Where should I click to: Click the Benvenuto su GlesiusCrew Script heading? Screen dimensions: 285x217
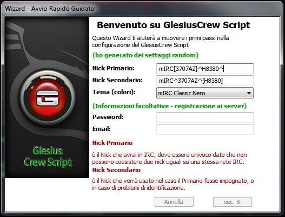pos(174,25)
